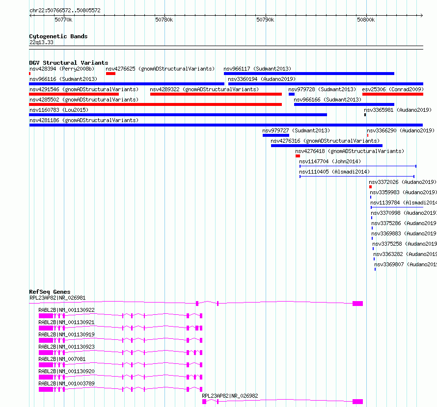This screenshot has height=407, width=437.
Task: Click nsv4285502 gnomADStructuralVariants label
Action: 84,100
